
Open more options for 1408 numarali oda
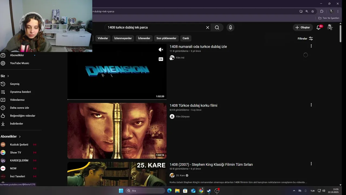[x=311, y=46]
